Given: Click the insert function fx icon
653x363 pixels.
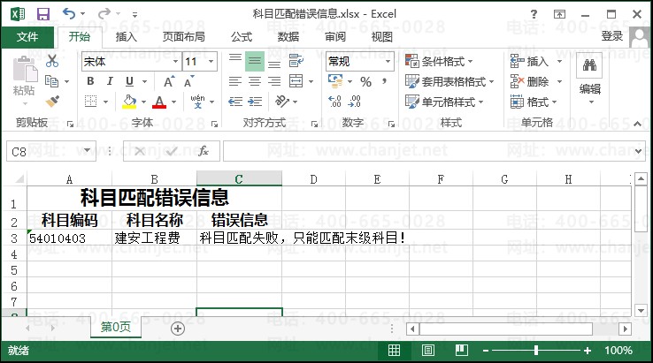Looking at the screenshot, I should tap(204, 151).
